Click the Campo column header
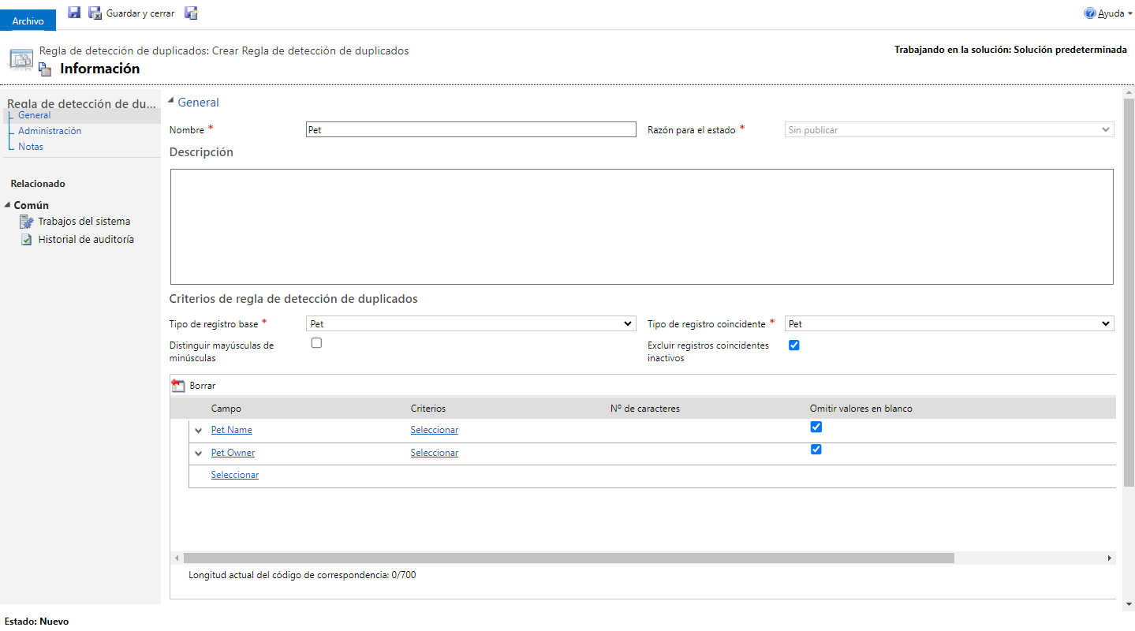Viewport: 1135px width, 631px height. coord(226,409)
